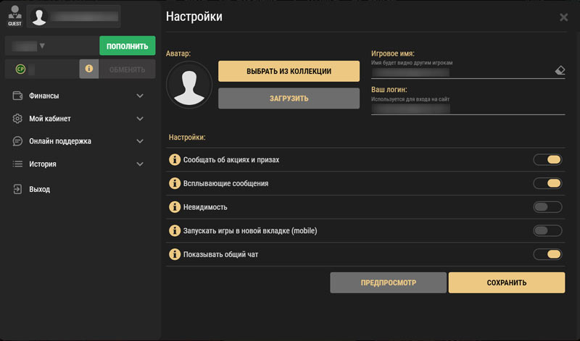
Task: Click the Выбрать из коллекции button
Action: [289, 71]
